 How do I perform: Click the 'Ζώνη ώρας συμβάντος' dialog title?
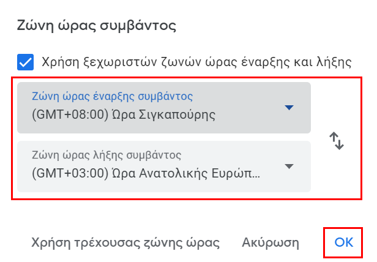coord(97,26)
